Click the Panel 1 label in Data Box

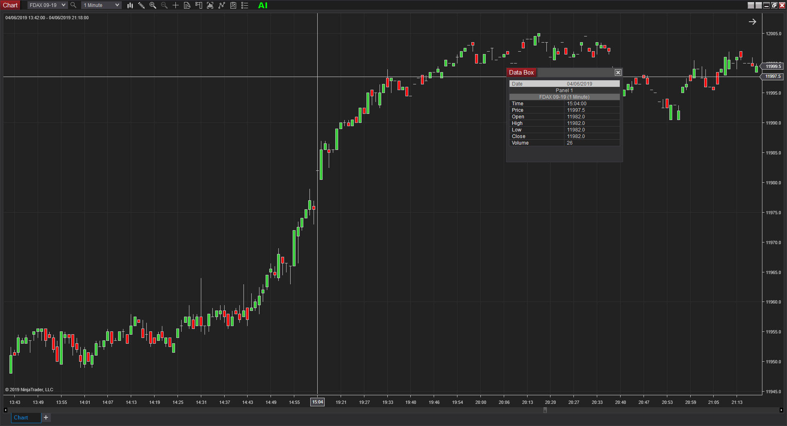[x=564, y=91]
